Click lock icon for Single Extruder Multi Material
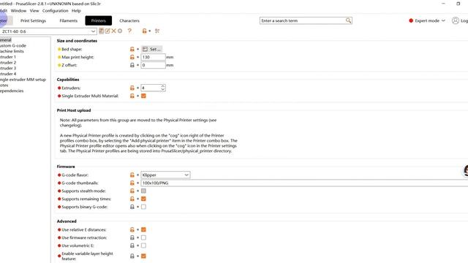The height and width of the screenshot is (263, 468). coord(132,96)
